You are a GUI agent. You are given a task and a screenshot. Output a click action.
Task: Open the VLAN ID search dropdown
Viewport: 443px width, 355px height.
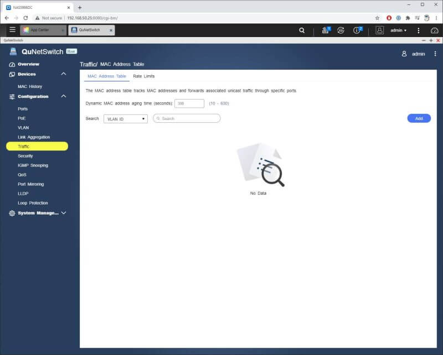click(126, 119)
